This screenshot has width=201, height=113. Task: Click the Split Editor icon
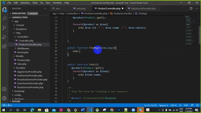tap(191, 8)
